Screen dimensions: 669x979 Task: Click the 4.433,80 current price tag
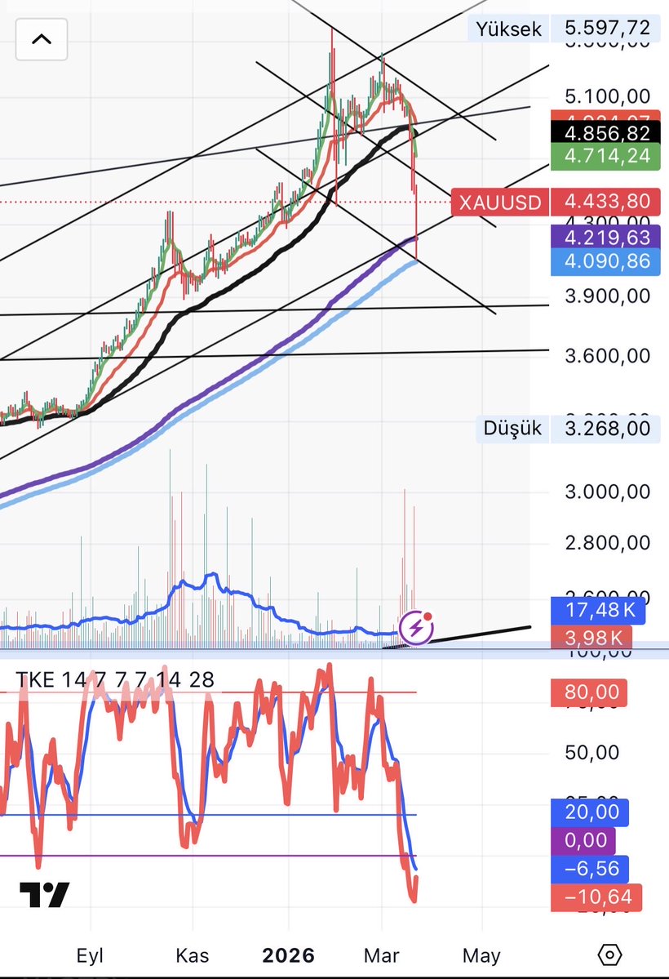click(605, 202)
